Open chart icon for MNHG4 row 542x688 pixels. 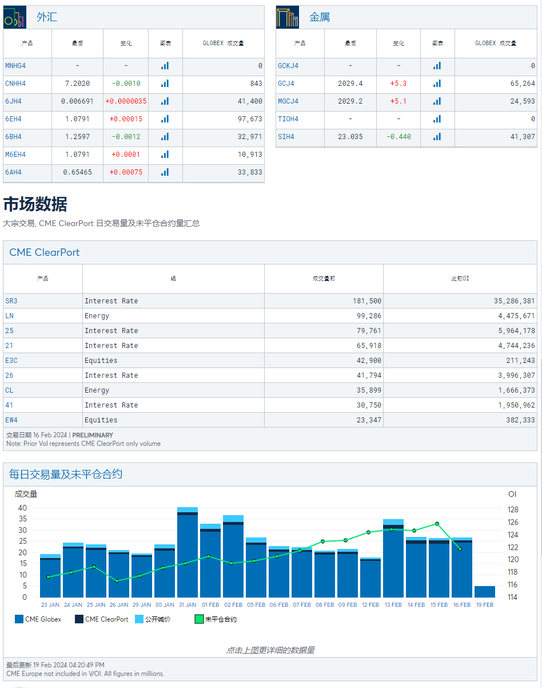pos(165,66)
